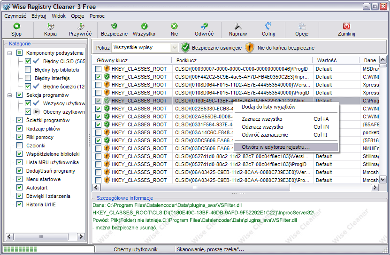Click the blue check mark beside Wszyscy użytkow
The width and height of the screenshot is (390, 255).
pos(36,103)
